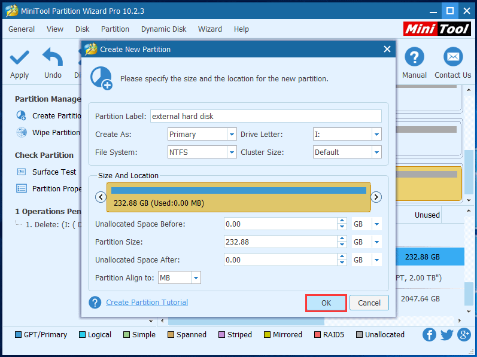The image size is (477, 357).
Task: Open the Unallocated Space Before unit dropdown
Action: click(x=376, y=224)
